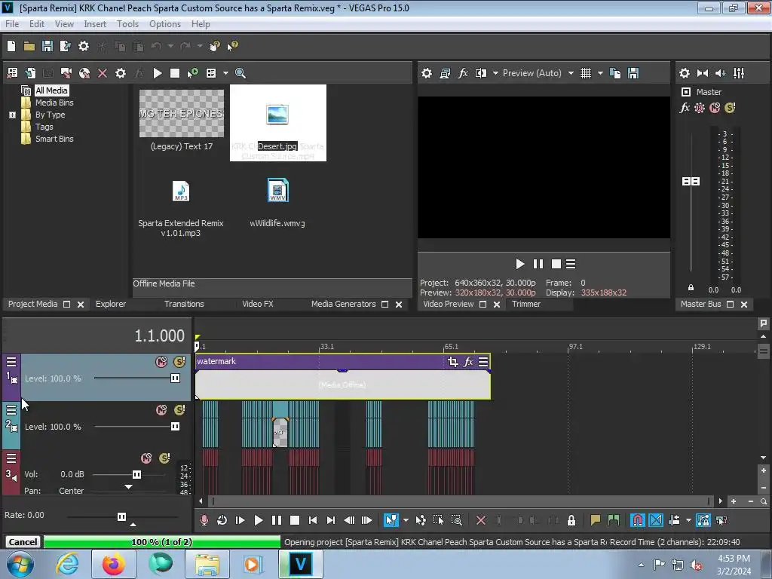The width and height of the screenshot is (772, 579).
Task: Switch to the Trimmer tab
Action: [x=525, y=305]
